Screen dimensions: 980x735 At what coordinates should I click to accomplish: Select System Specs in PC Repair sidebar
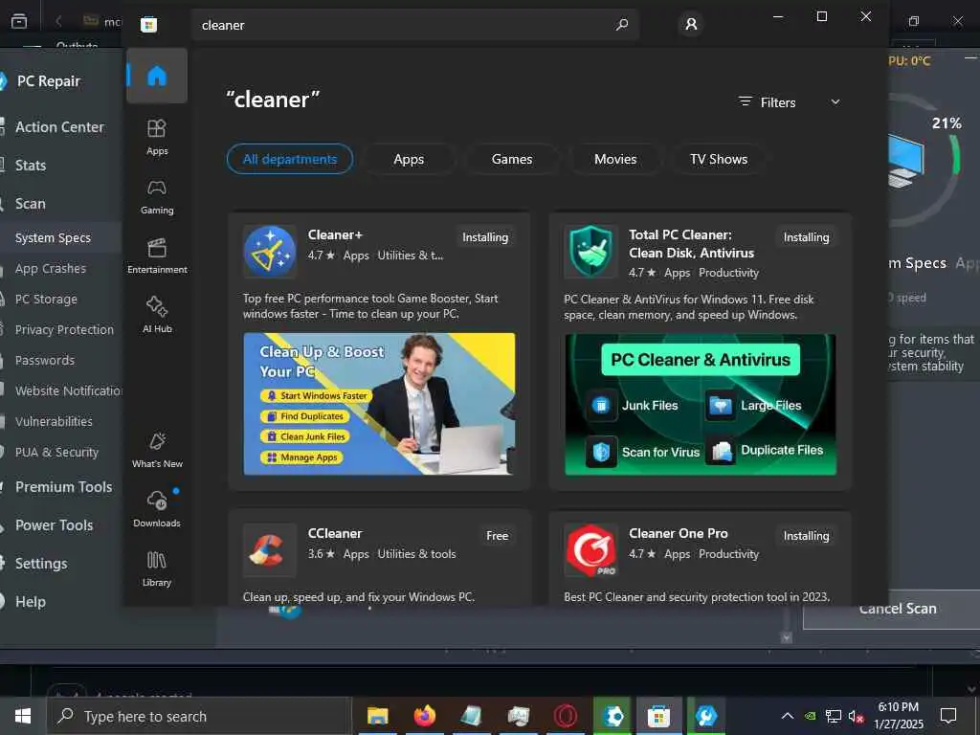(54, 237)
